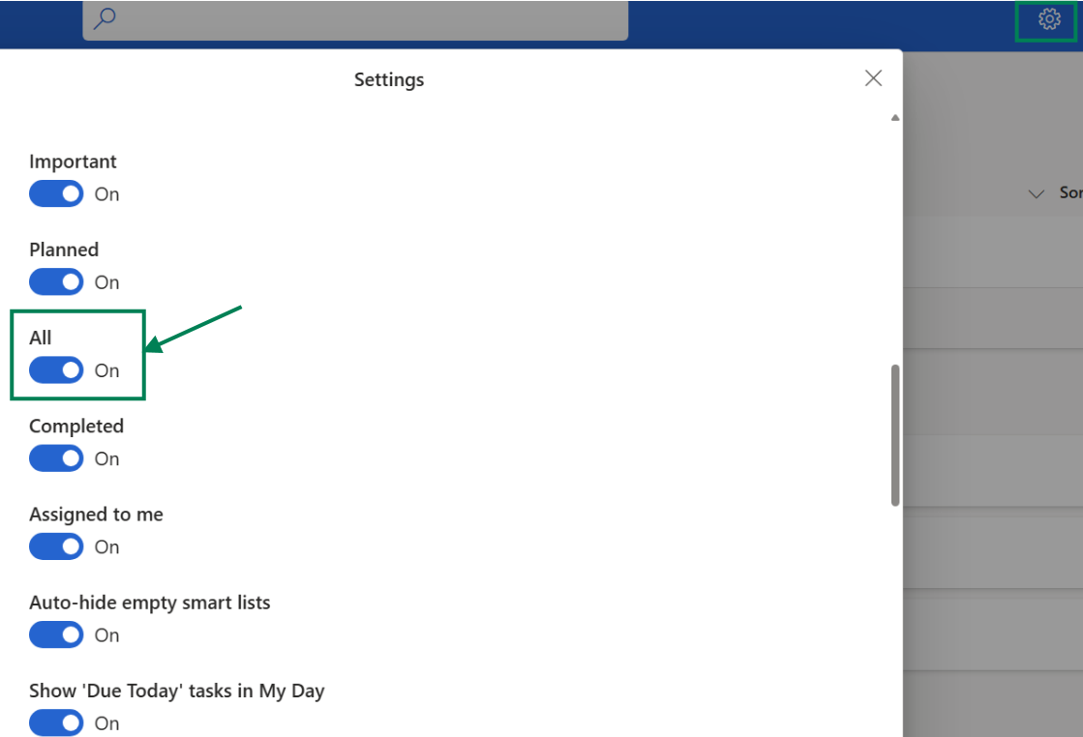This screenshot has width=1083, height=737.
Task: Click the 'Assigned to me' label
Action: pyautogui.click(x=96, y=515)
